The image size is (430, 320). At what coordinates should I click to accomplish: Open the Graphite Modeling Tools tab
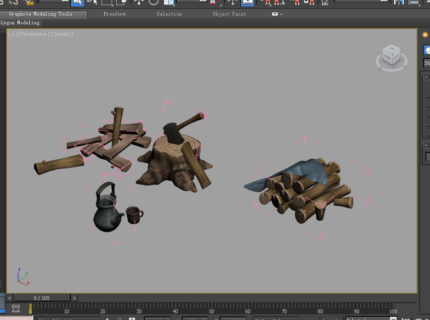(x=40, y=14)
